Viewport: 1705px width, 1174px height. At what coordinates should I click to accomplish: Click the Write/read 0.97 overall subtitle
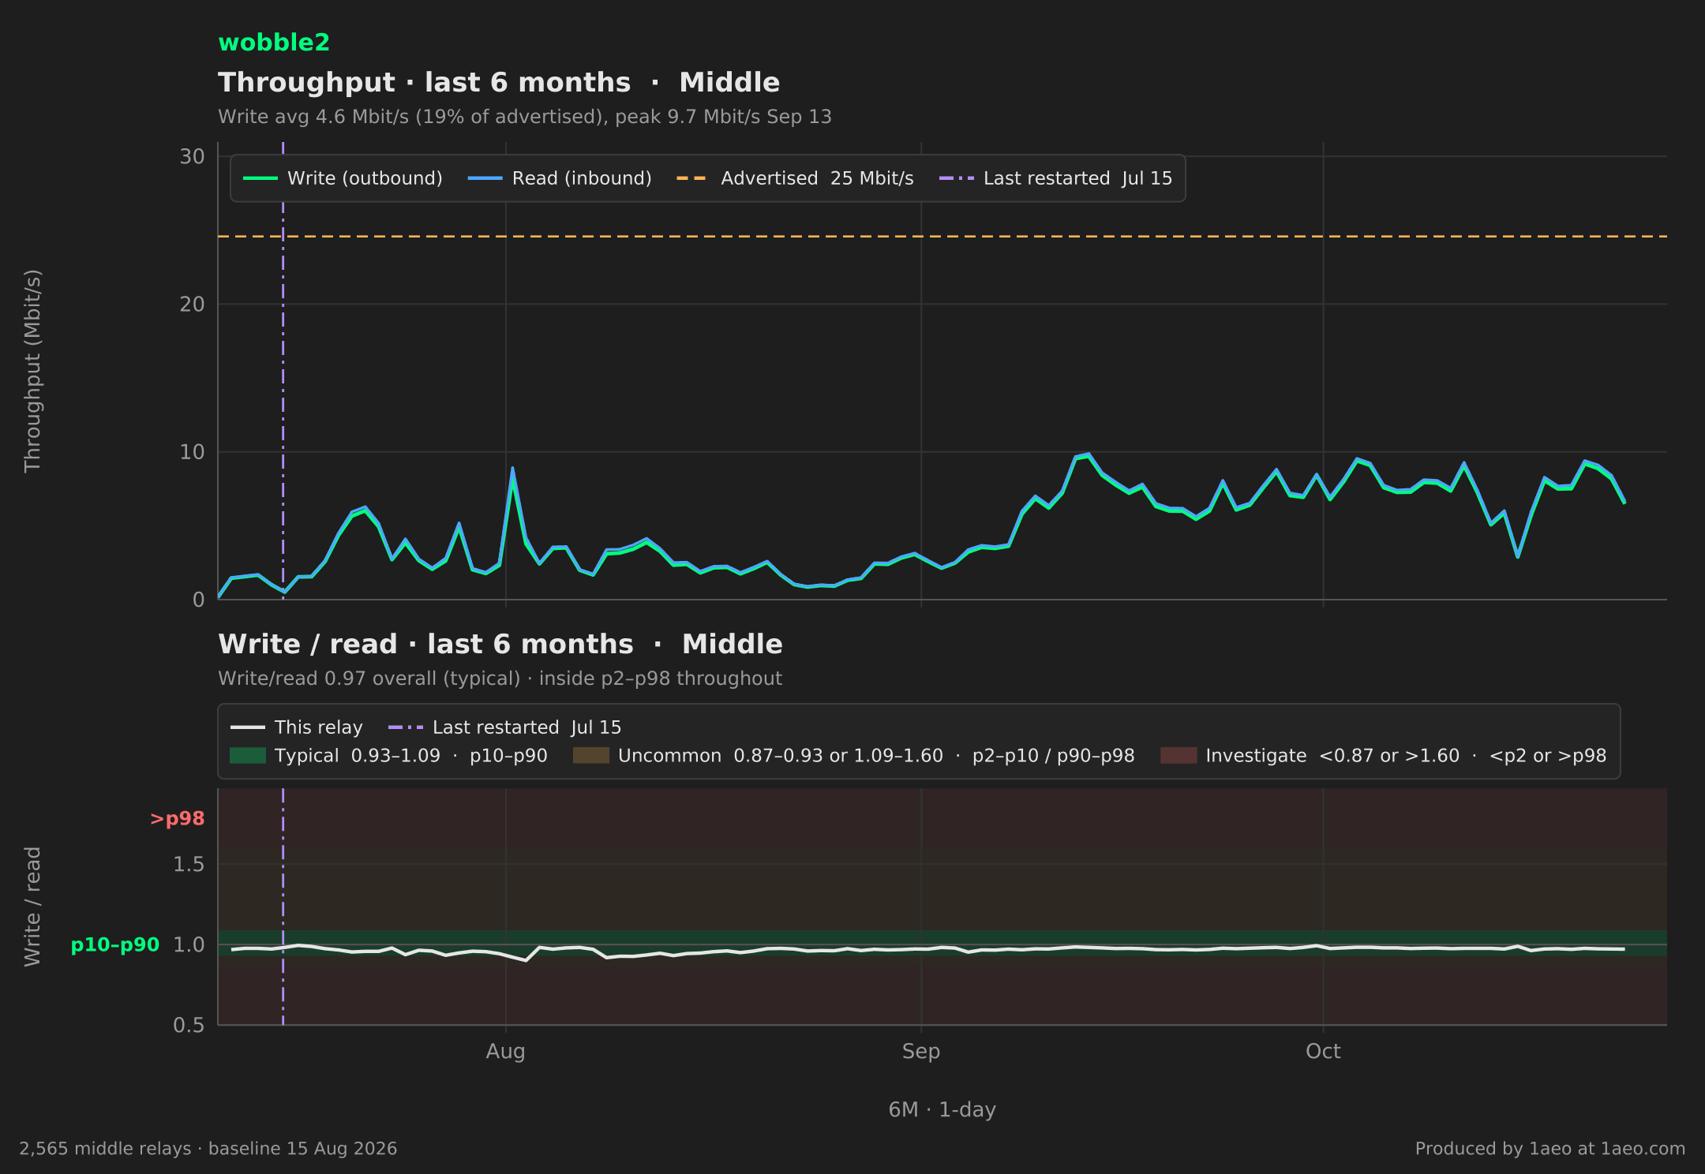(x=500, y=679)
